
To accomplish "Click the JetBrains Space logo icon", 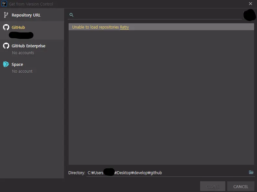I will point(6,64).
